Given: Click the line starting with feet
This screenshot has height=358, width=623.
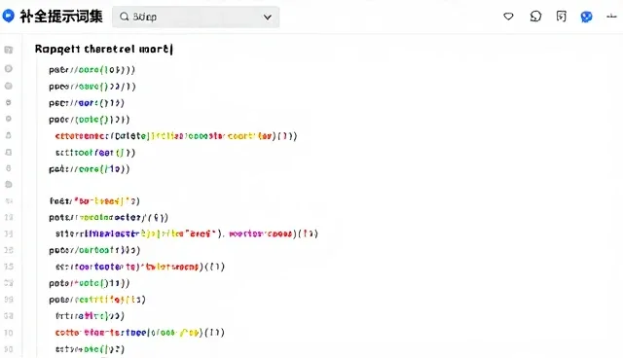Looking at the screenshot, I should 94,201.
